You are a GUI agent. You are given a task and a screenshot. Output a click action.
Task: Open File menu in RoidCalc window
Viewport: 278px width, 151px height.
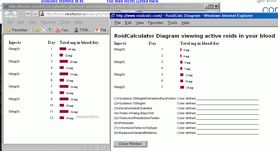coord(118,23)
